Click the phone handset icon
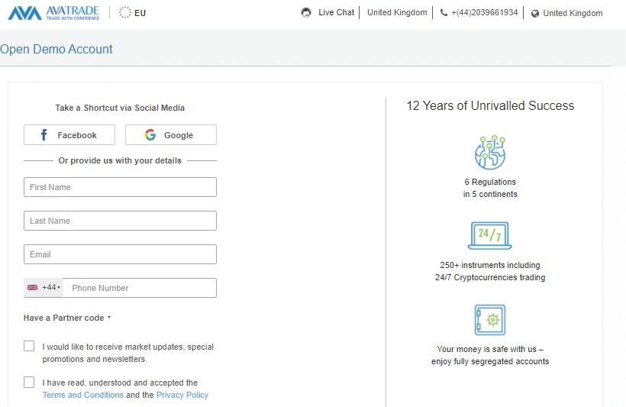 pos(444,13)
